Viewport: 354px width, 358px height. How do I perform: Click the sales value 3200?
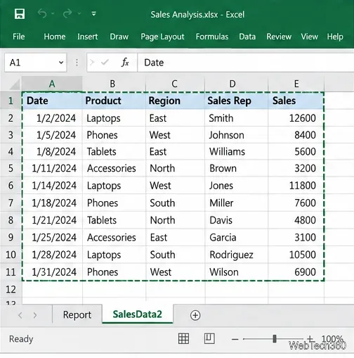coord(296,168)
